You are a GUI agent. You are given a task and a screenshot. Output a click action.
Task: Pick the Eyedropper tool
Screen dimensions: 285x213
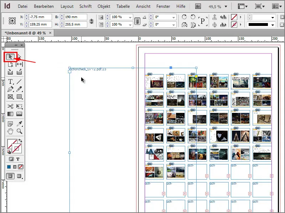click(20, 124)
